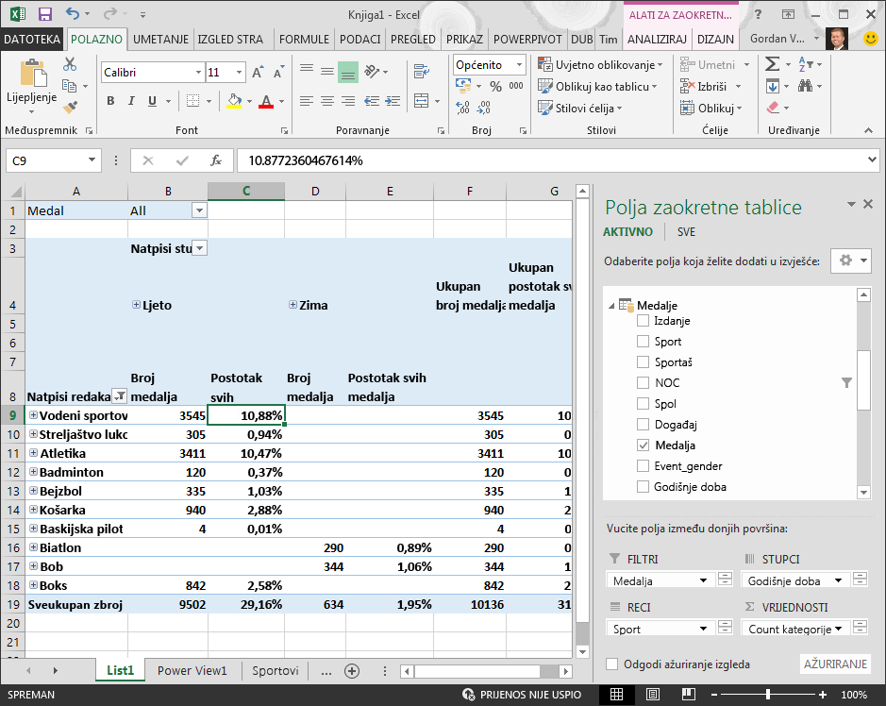Image resolution: width=886 pixels, height=706 pixels.
Task: Click the Find binoculars icon
Action: click(805, 86)
